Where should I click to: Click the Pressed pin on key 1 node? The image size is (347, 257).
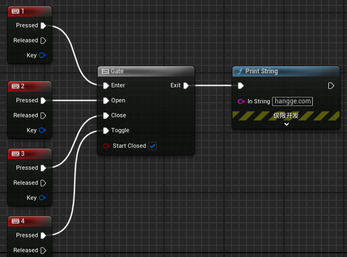tap(43, 26)
